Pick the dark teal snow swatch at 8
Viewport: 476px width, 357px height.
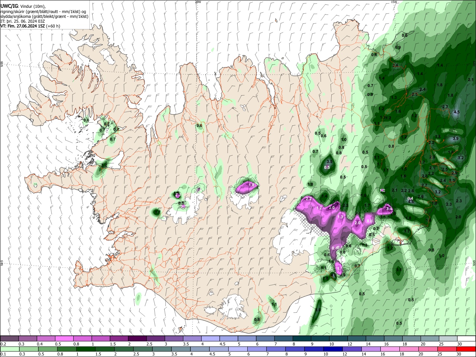[302, 338]
